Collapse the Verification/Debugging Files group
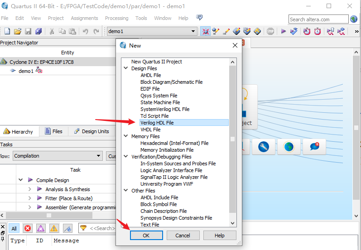The height and width of the screenshot is (250, 361). pyautogui.click(x=126, y=157)
